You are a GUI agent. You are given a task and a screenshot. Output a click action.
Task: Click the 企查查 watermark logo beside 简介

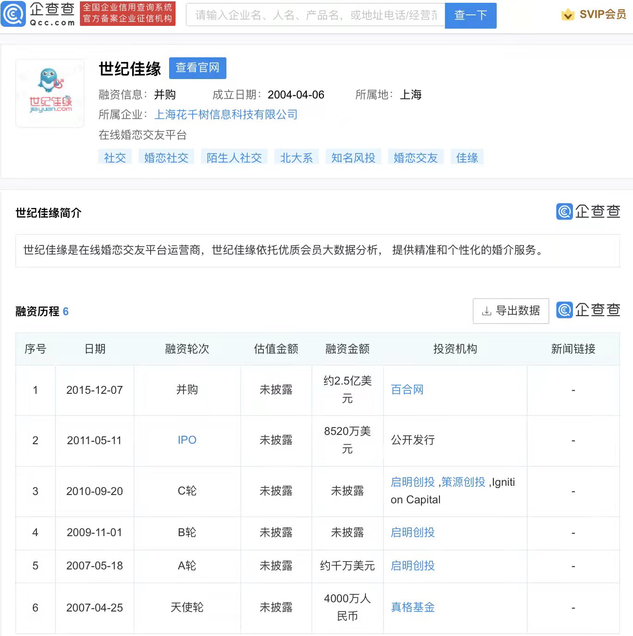point(588,212)
